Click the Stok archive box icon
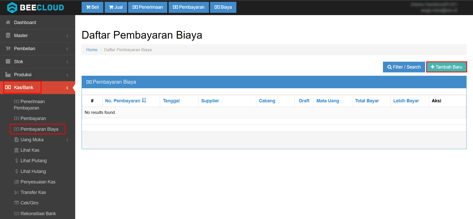This screenshot has width=473, height=219. [x=8, y=62]
